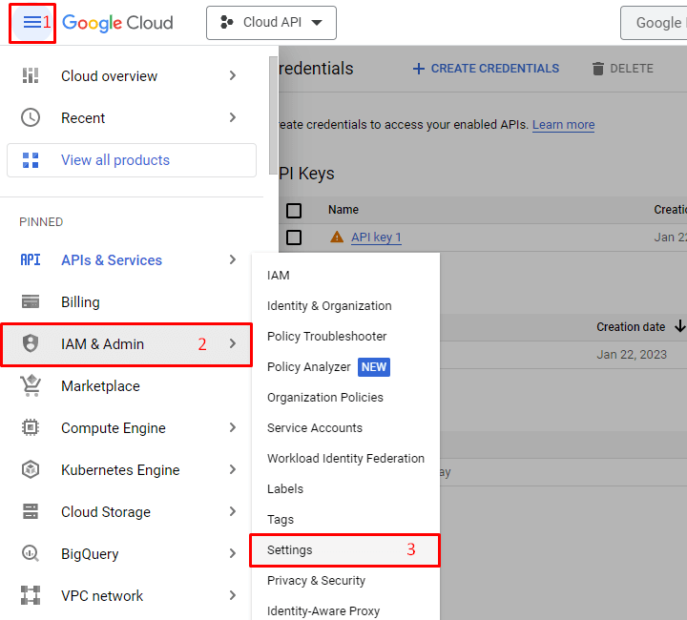Open the hamburger navigation menu
This screenshot has width=687, height=620.
coord(32,22)
